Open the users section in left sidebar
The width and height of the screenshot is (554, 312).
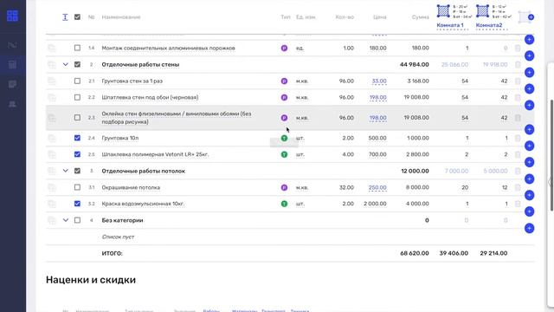coord(12,104)
